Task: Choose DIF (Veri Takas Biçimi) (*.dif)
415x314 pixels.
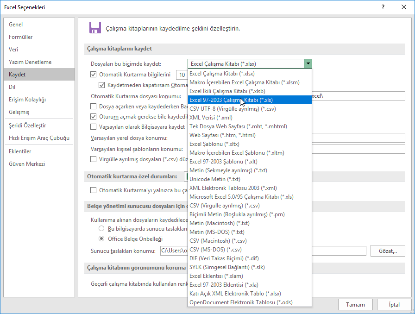Action: pos(250,258)
